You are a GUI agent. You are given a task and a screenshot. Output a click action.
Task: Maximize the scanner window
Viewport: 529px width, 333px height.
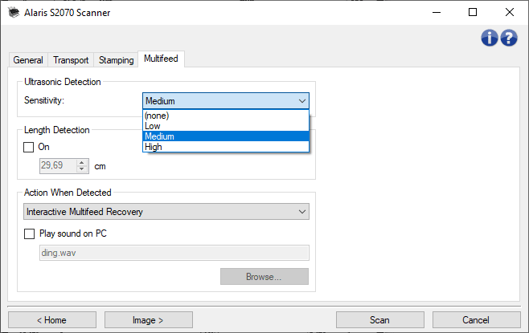(x=473, y=13)
